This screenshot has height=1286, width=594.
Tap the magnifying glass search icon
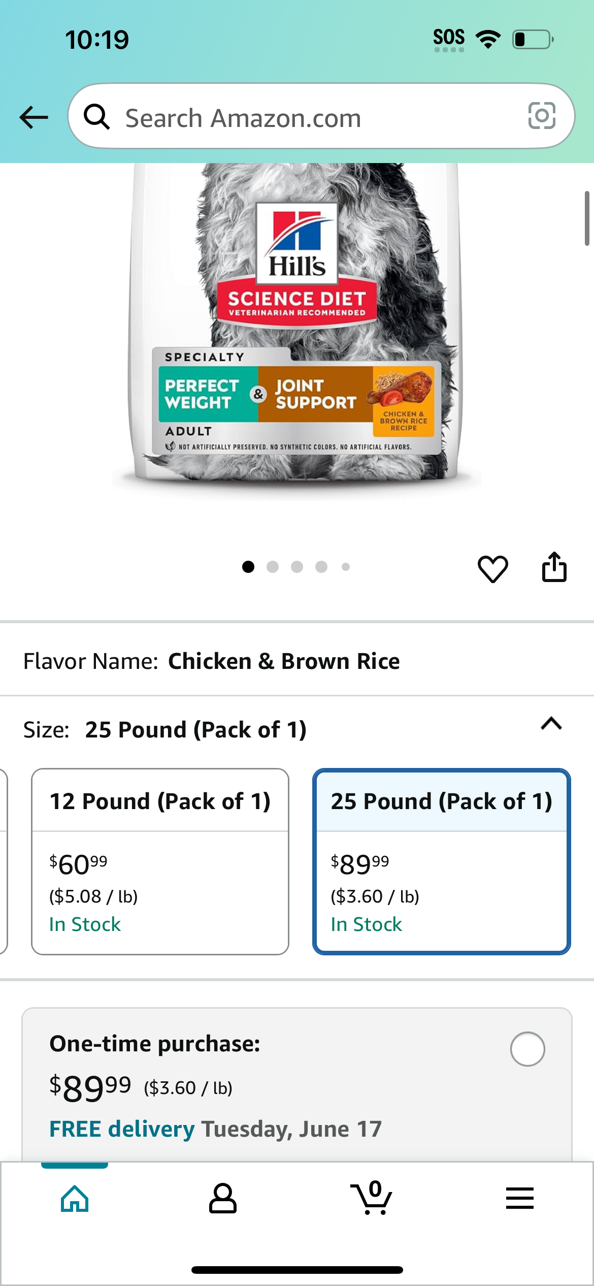(96, 117)
